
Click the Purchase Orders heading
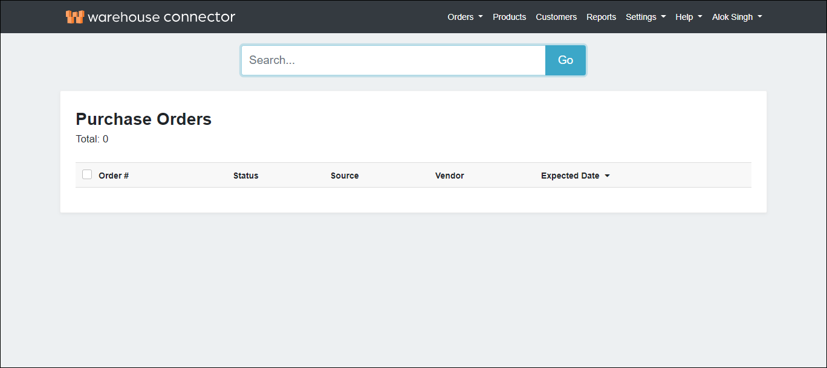[143, 119]
